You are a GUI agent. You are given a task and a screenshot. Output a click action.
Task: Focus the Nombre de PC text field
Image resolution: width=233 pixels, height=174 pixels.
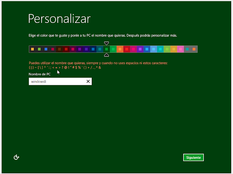point(60,82)
